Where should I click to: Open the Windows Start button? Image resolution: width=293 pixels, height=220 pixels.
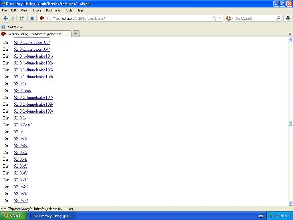(x=14, y=216)
